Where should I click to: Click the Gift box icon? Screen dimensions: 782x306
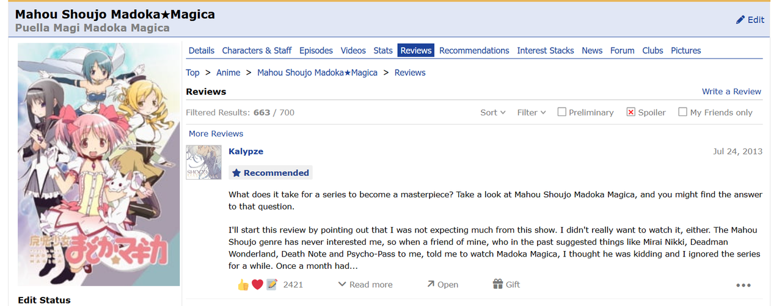click(498, 284)
